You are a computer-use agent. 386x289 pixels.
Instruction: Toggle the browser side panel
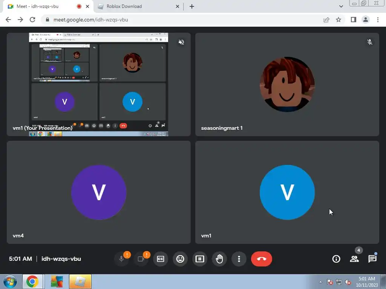pyautogui.click(x=354, y=20)
